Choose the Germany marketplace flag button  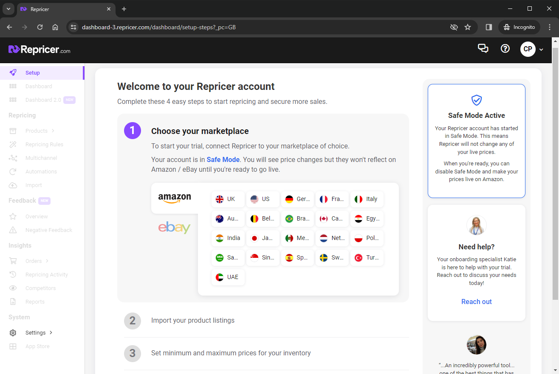point(298,199)
